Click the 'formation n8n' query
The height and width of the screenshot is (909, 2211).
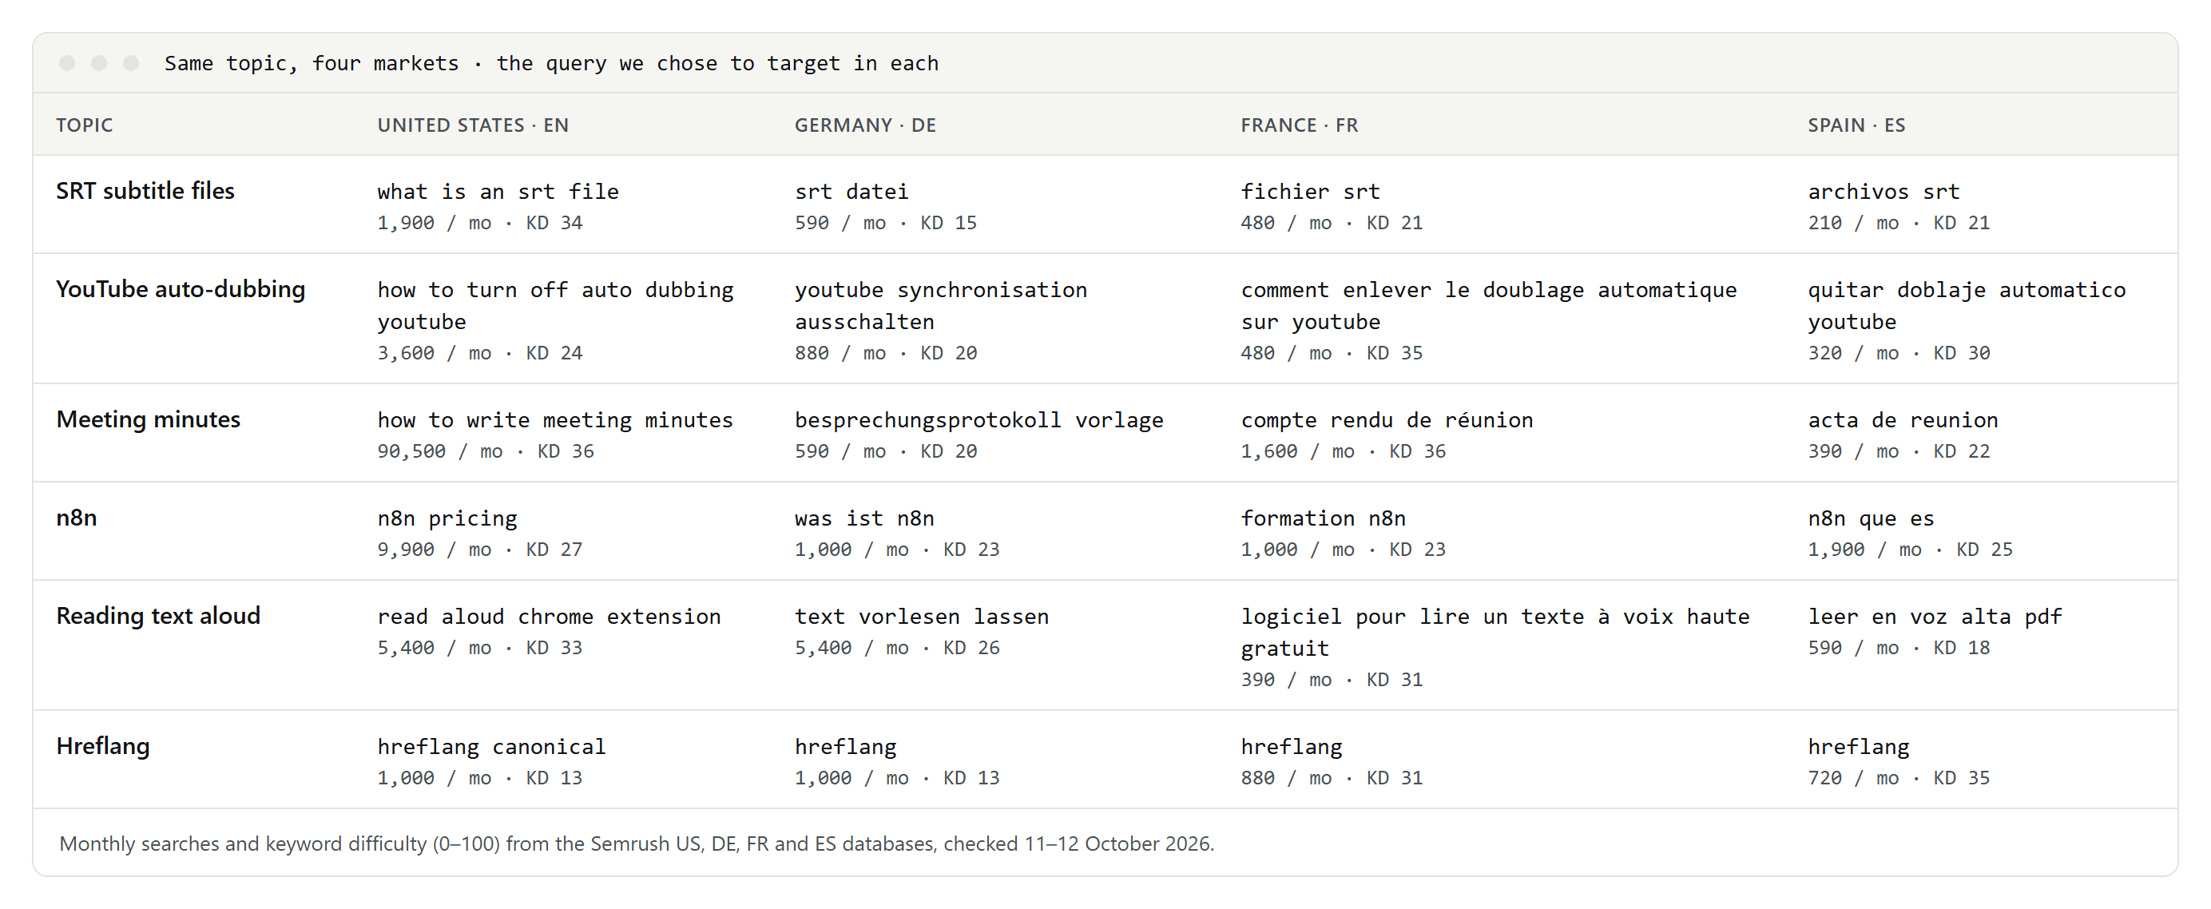tap(1324, 518)
